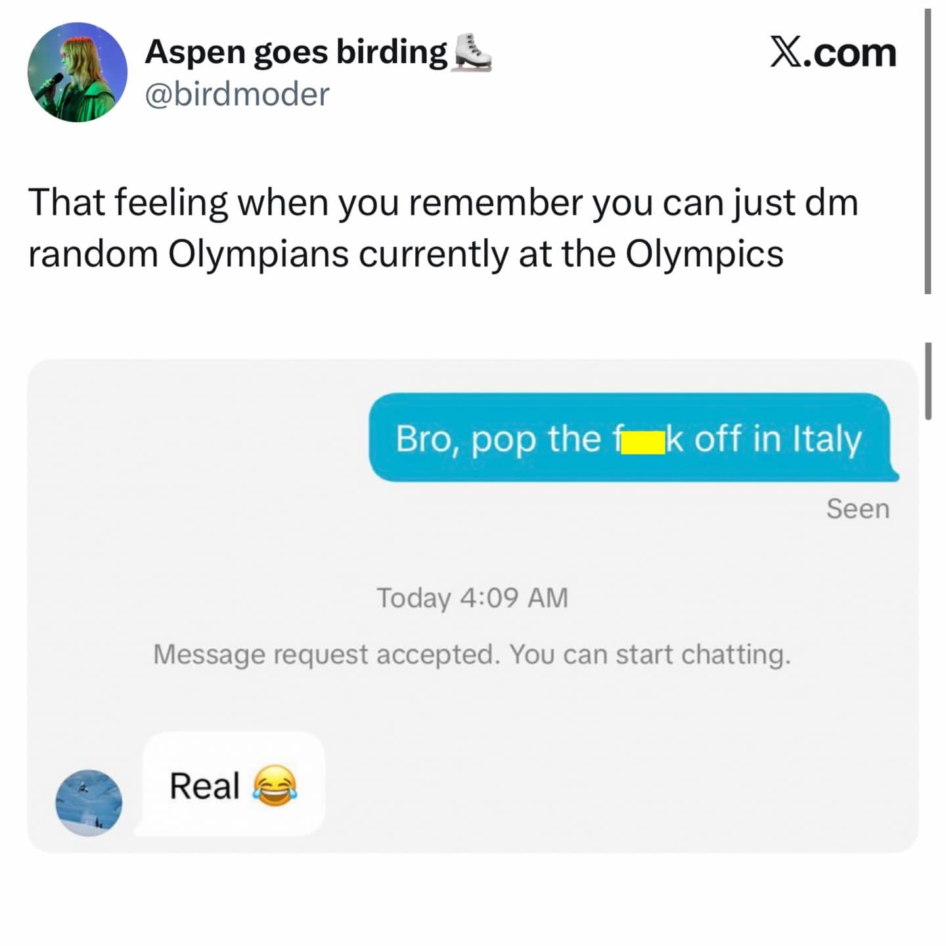Open the Olympian's snowy avatar
Screen dimensions: 946x946
click(89, 803)
